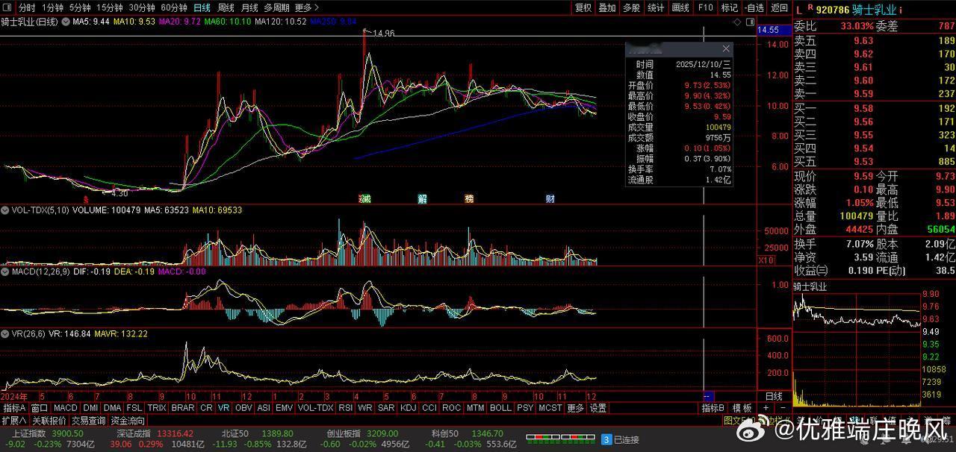Open the 标记 mark menu
Image resolution: width=956 pixels, height=452 pixels.
[730, 7]
